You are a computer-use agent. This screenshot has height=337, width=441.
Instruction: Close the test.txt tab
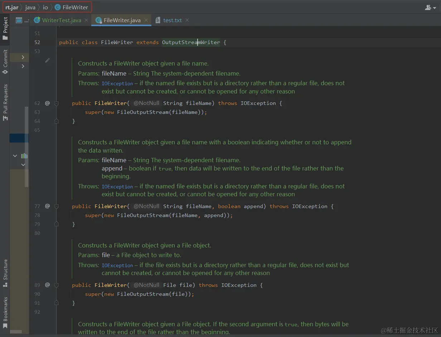click(187, 20)
